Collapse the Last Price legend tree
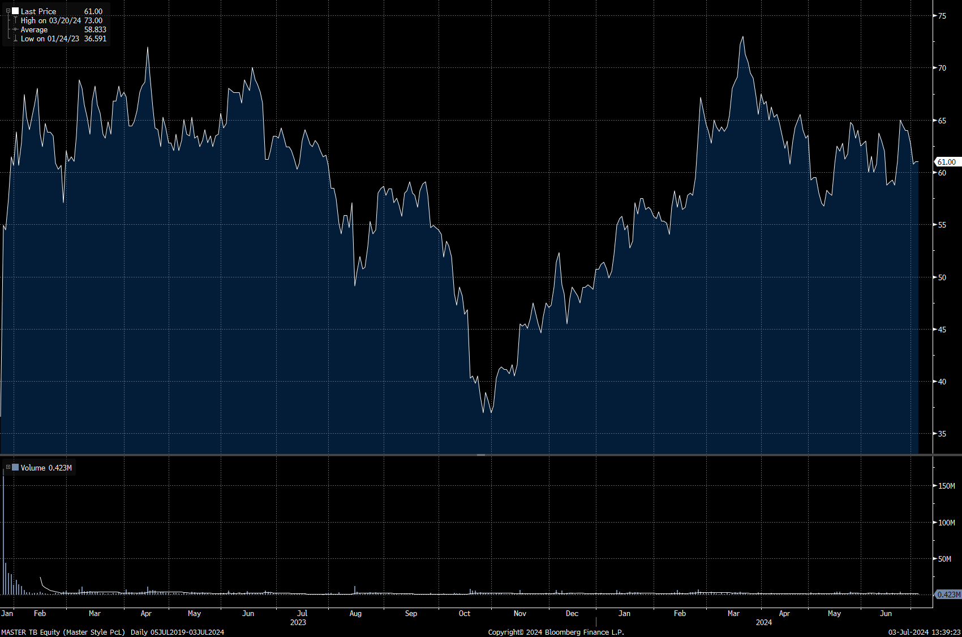 pos(8,11)
